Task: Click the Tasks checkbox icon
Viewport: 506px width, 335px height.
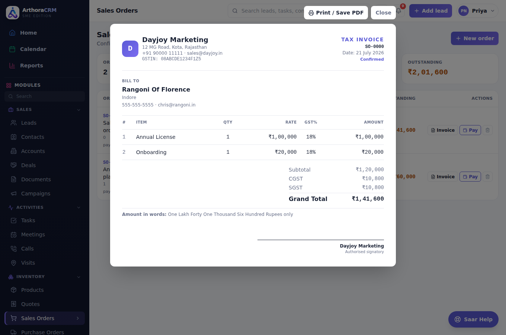Action: point(14,220)
